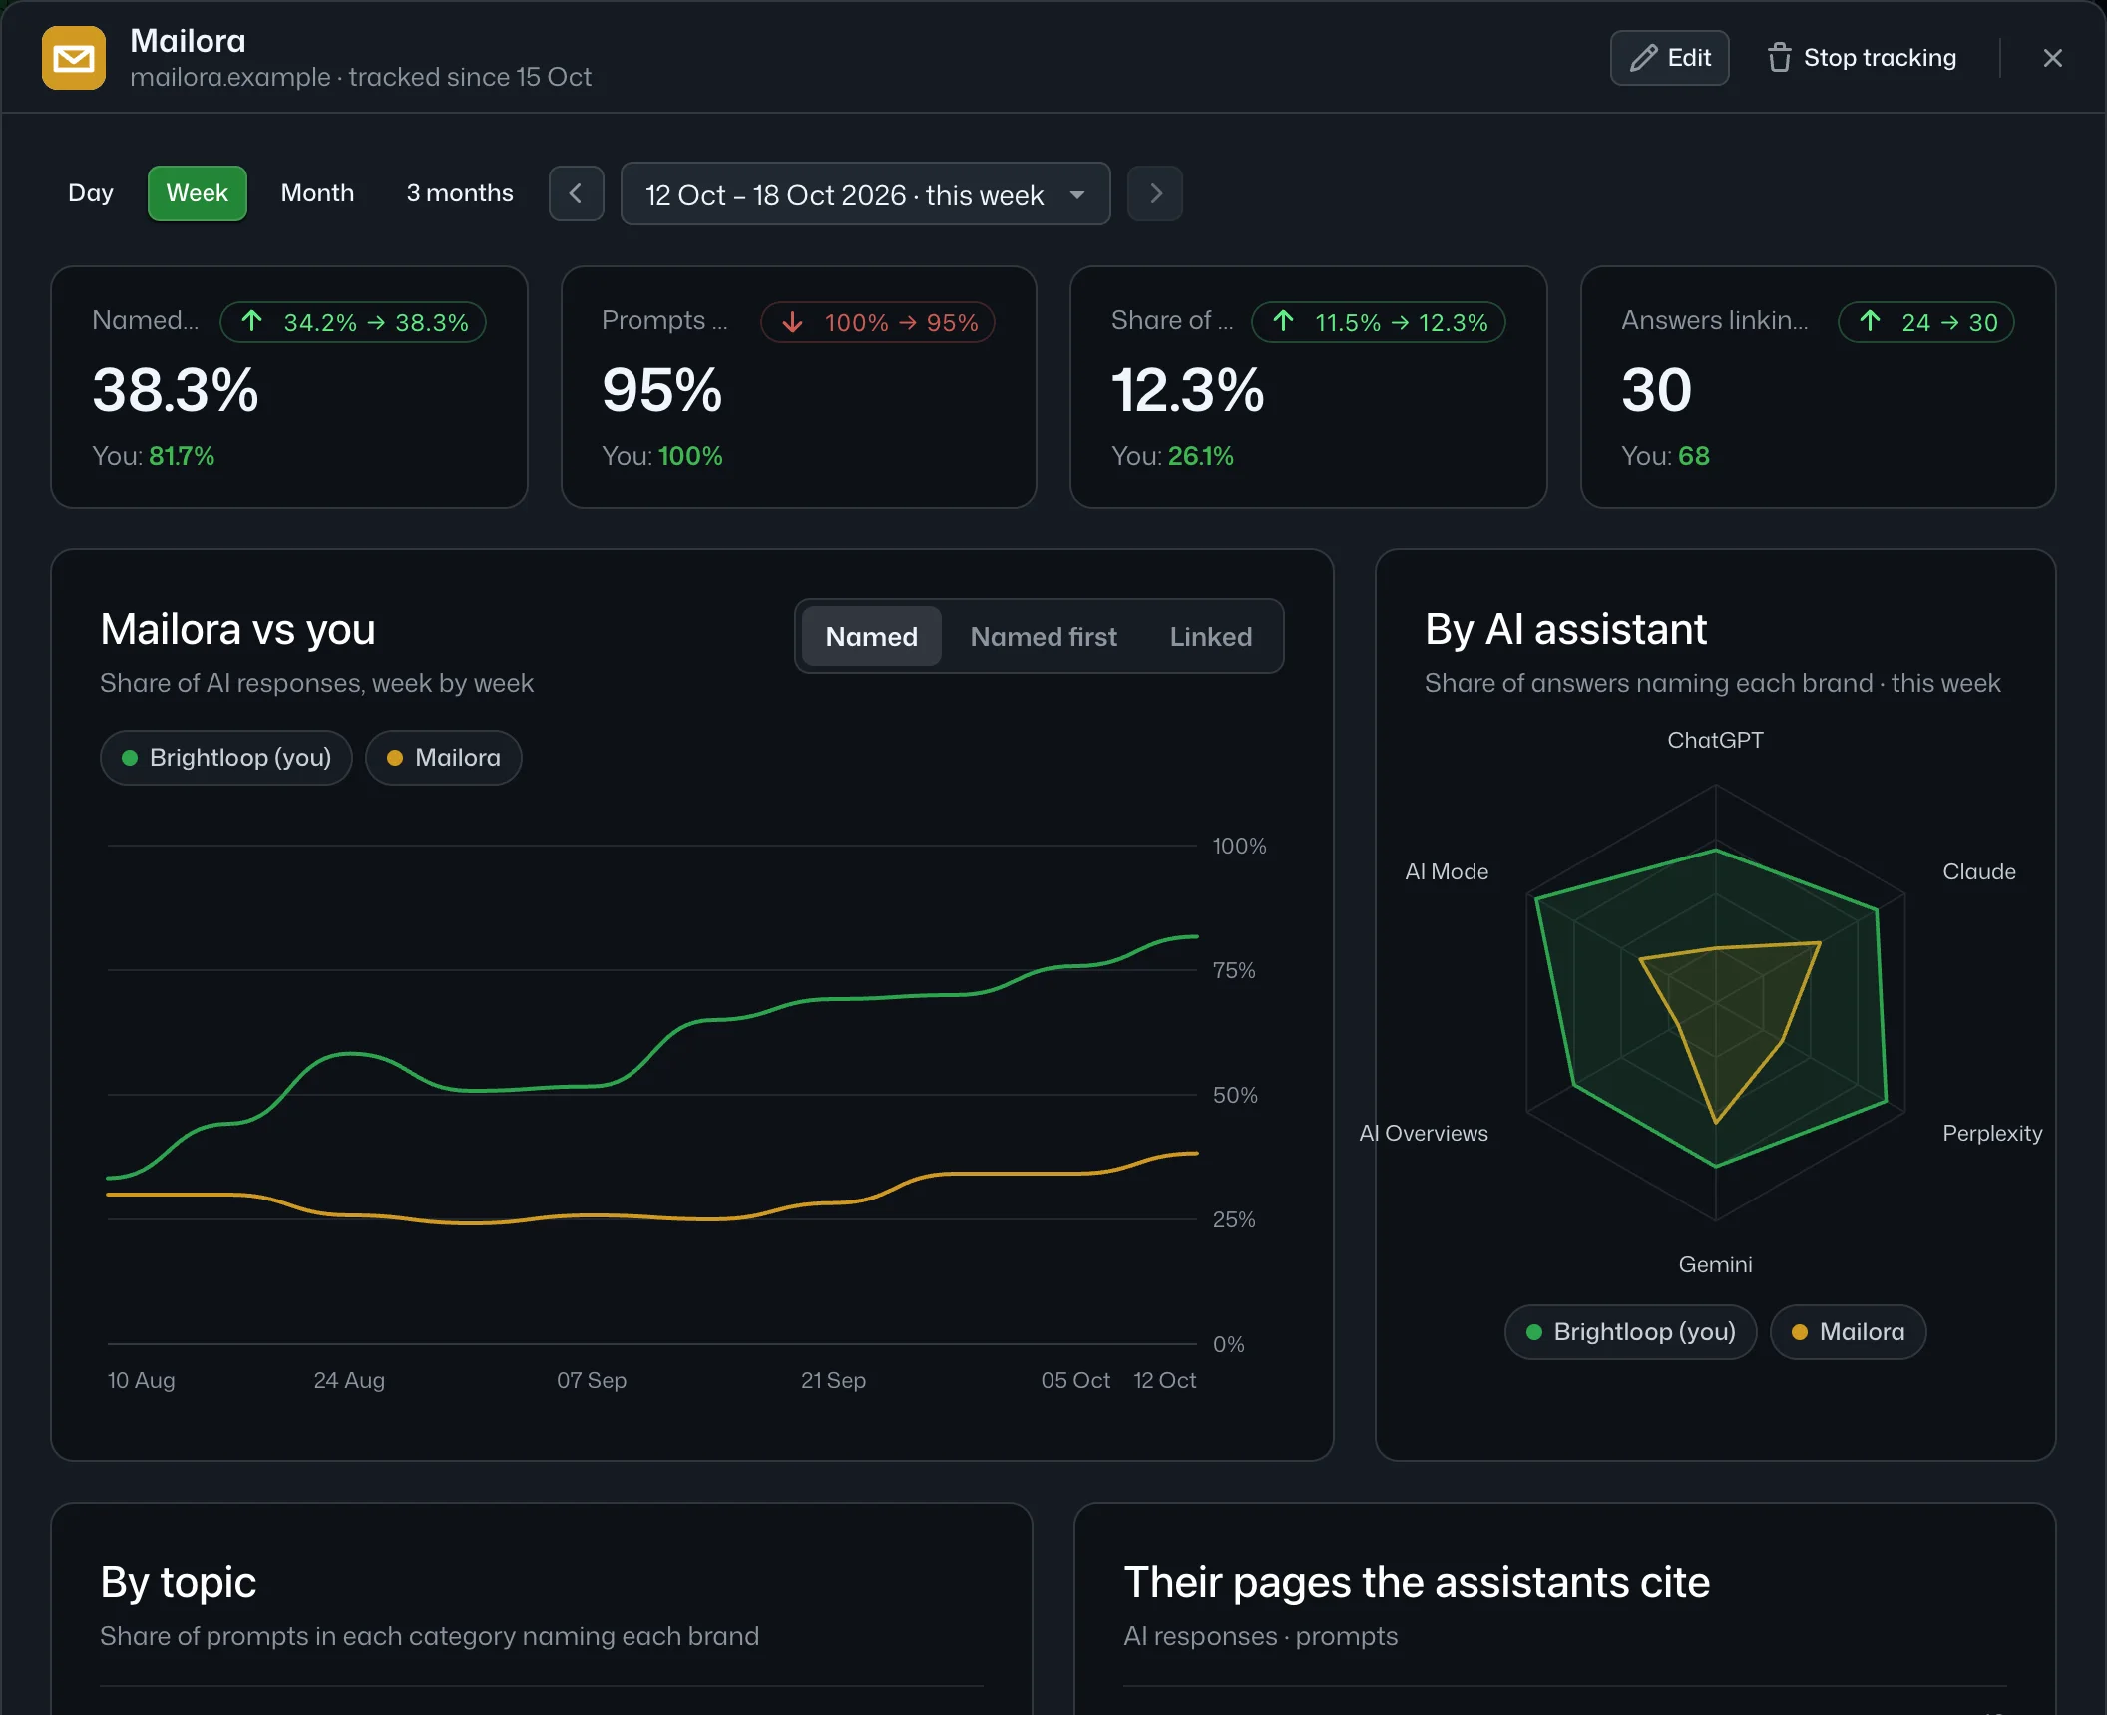This screenshot has width=2107, height=1715.
Task: Click the 24 → 30 change badge
Action: click(1926, 322)
